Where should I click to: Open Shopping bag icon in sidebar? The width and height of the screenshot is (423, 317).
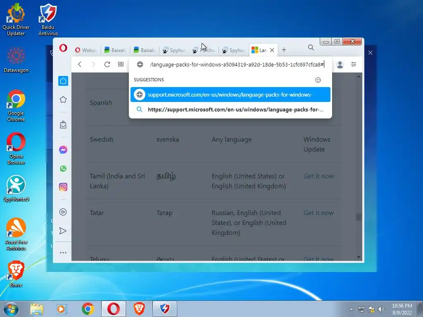(x=63, y=125)
